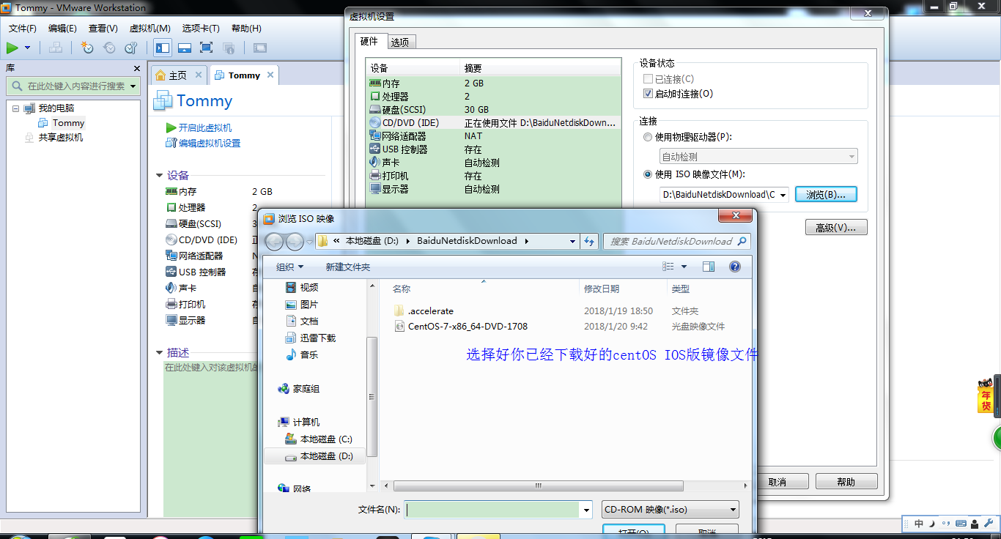This screenshot has height=539, width=1001.
Task: Select 声卡 row in the hardware list
Action: 493,163
